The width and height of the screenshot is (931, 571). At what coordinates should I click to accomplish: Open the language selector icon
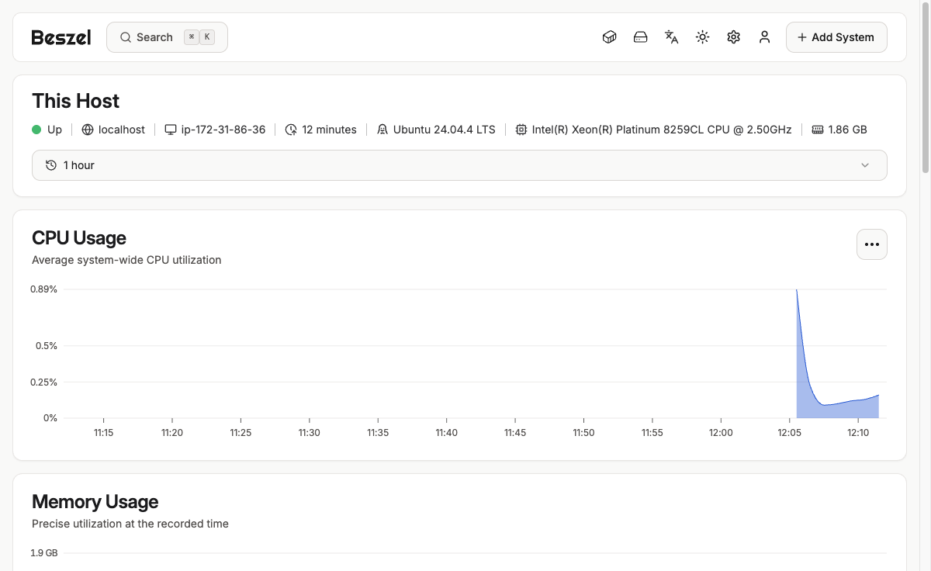coord(672,37)
